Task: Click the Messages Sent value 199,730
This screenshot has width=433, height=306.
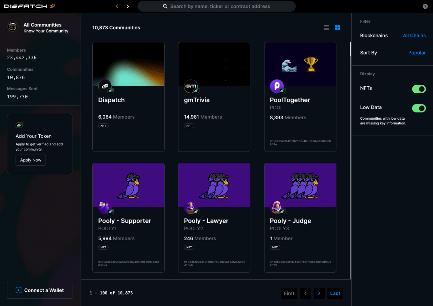Action: point(17,97)
